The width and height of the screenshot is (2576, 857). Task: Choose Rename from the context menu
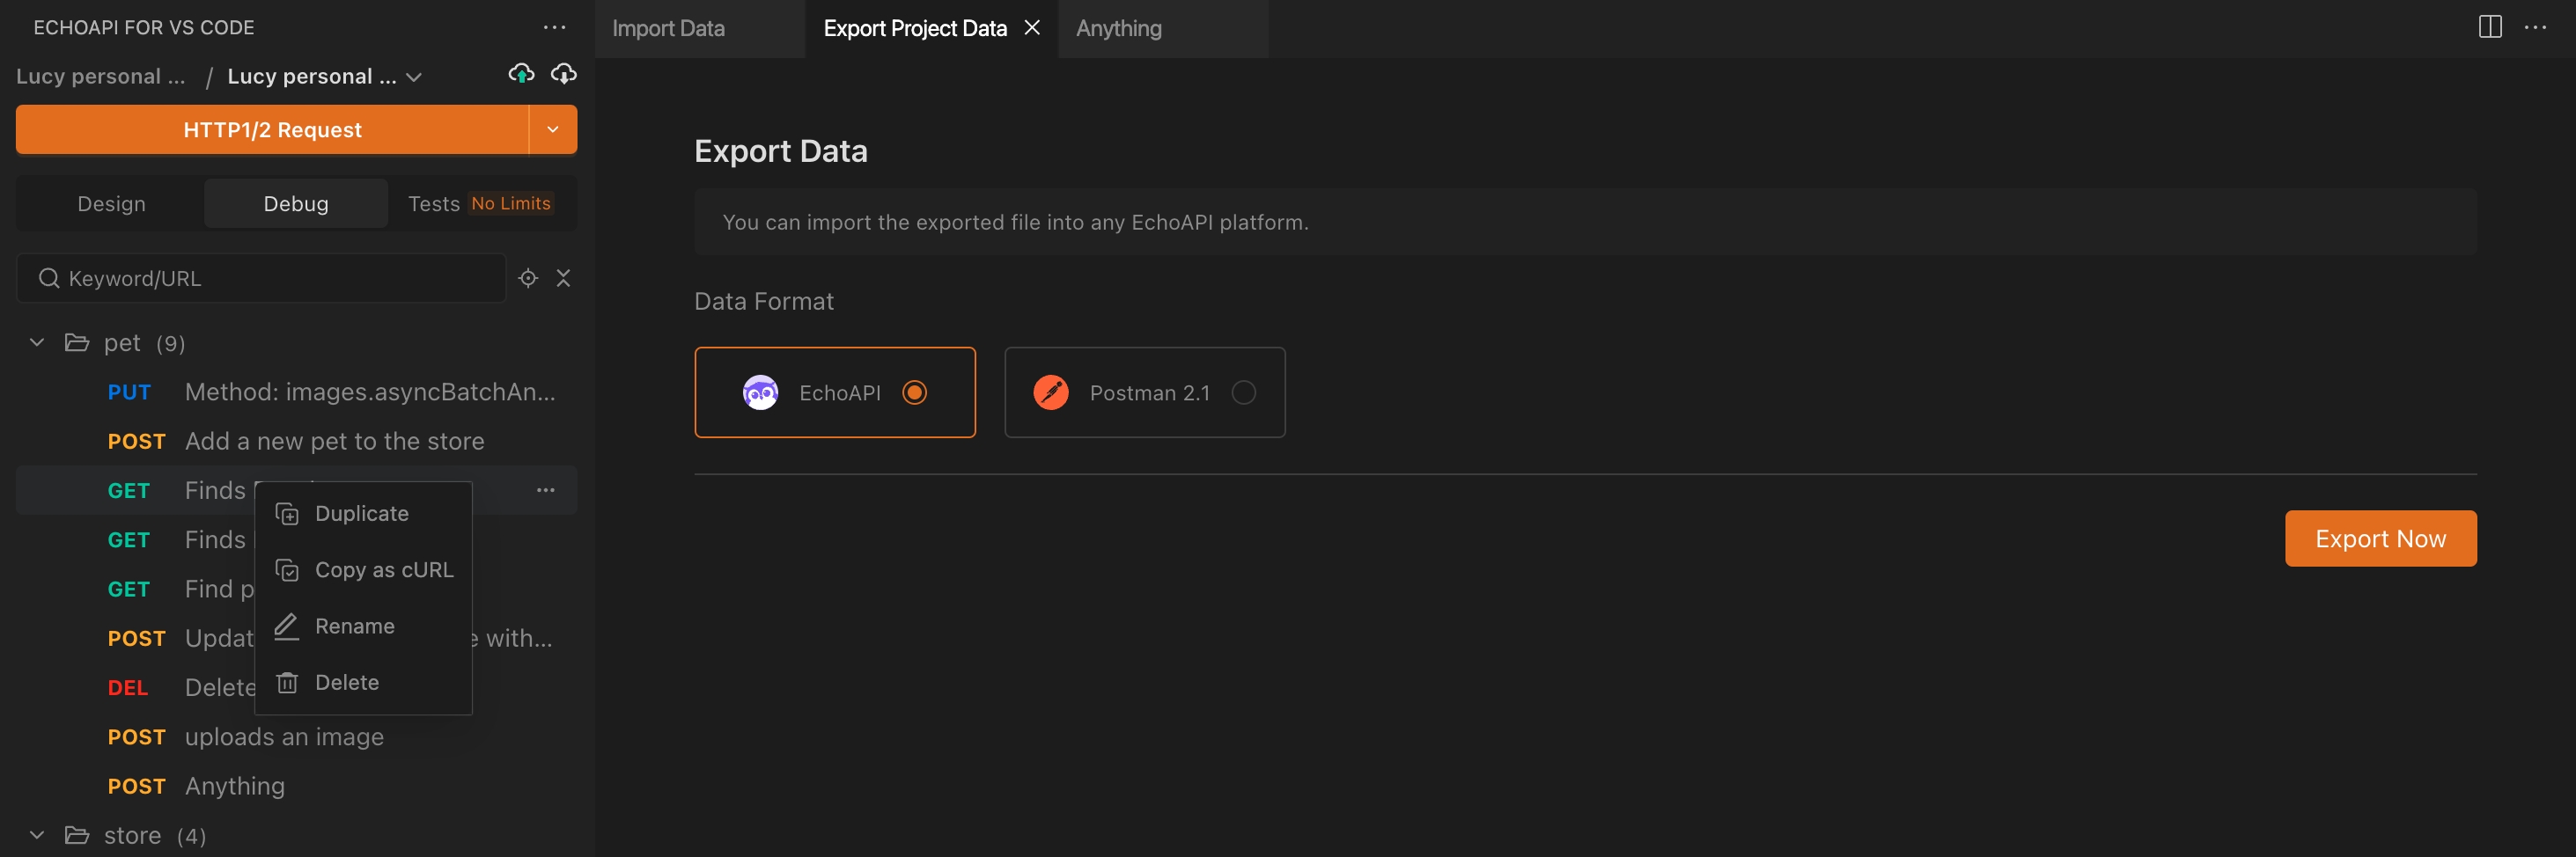tap(363, 626)
